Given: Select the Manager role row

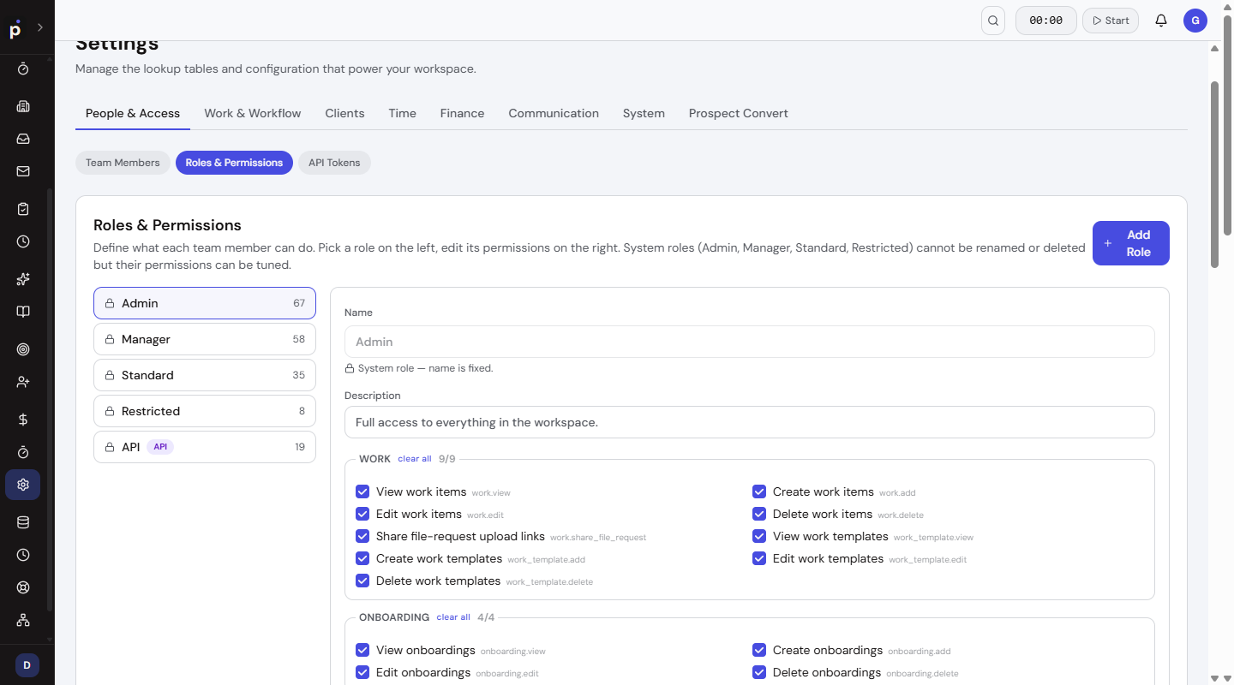Looking at the screenshot, I should [x=205, y=339].
